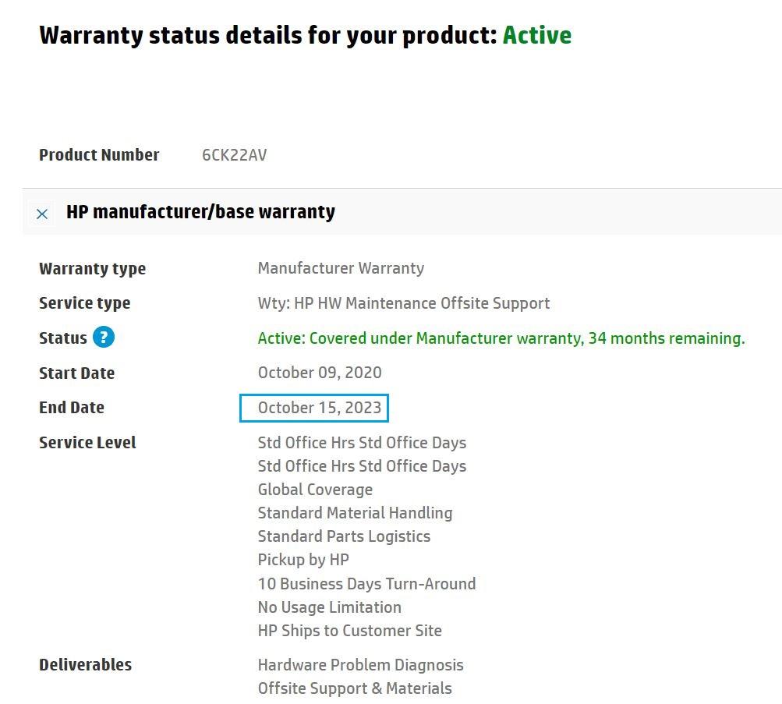Click the HP manufacturer/base warranty section header
This screenshot has height=704, width=782.
200,212
